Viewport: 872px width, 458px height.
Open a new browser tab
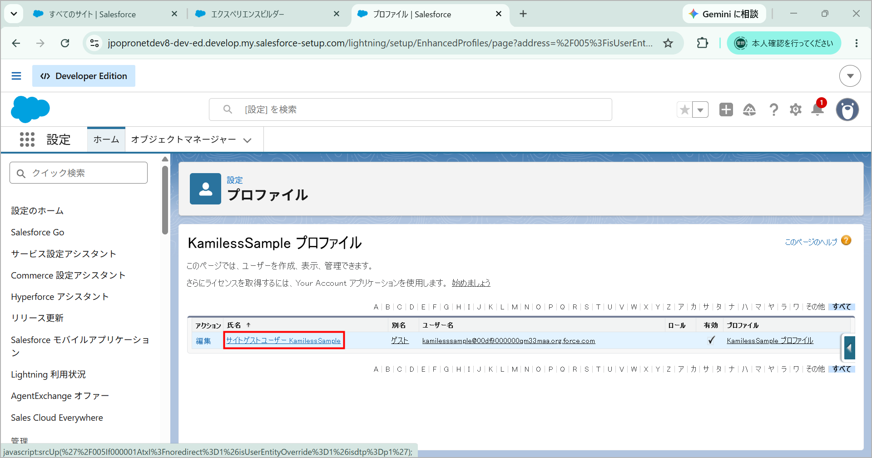coord(523,14)
